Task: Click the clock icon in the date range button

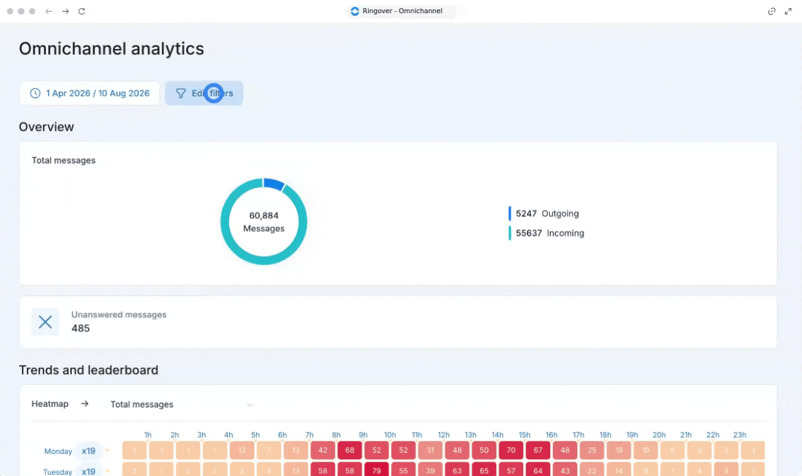Action: 35,93
